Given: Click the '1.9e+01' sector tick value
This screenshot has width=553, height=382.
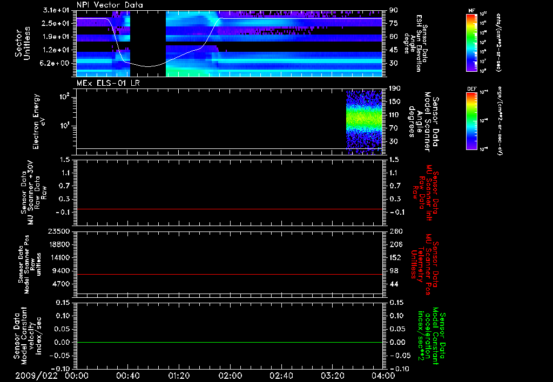Looking at the screenshot, I should coord(56,37).
